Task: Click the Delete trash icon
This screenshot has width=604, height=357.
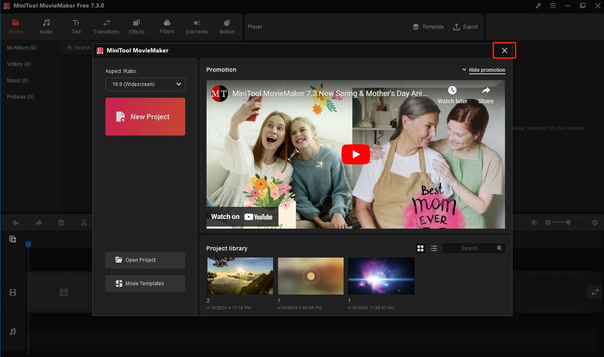Action: 61,223
